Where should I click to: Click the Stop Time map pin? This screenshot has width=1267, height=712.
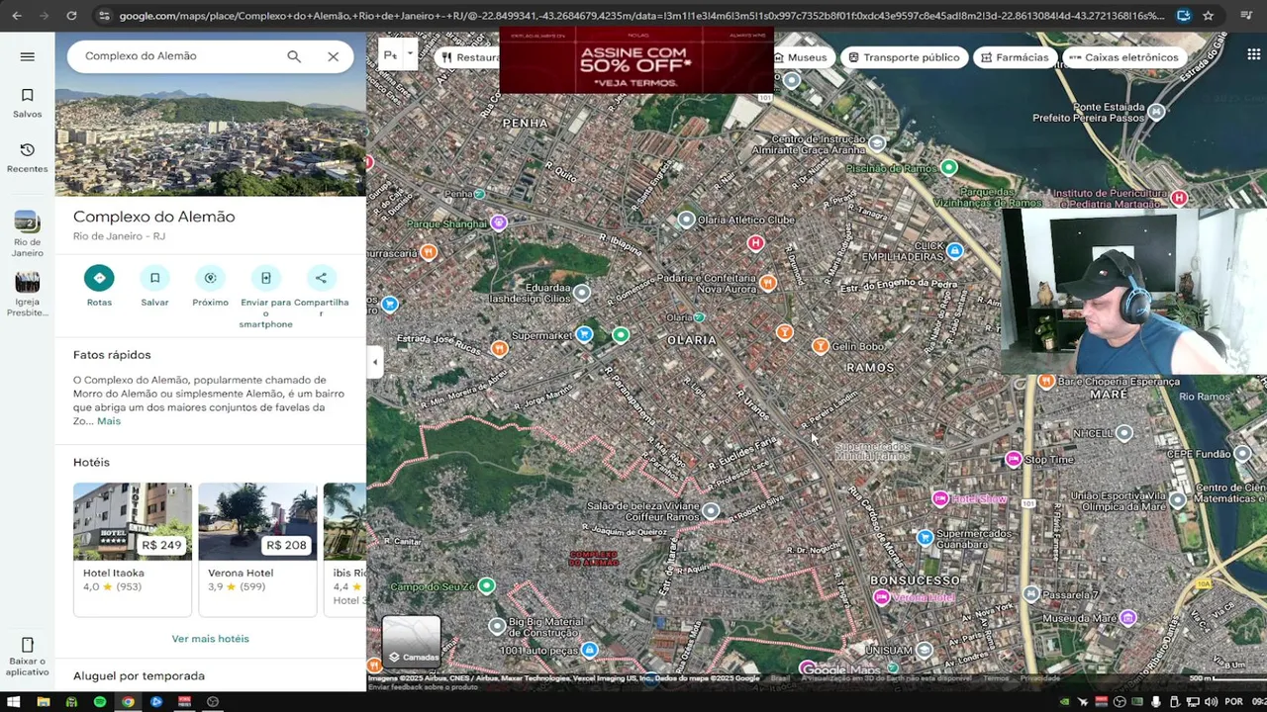click(1014, 459)
